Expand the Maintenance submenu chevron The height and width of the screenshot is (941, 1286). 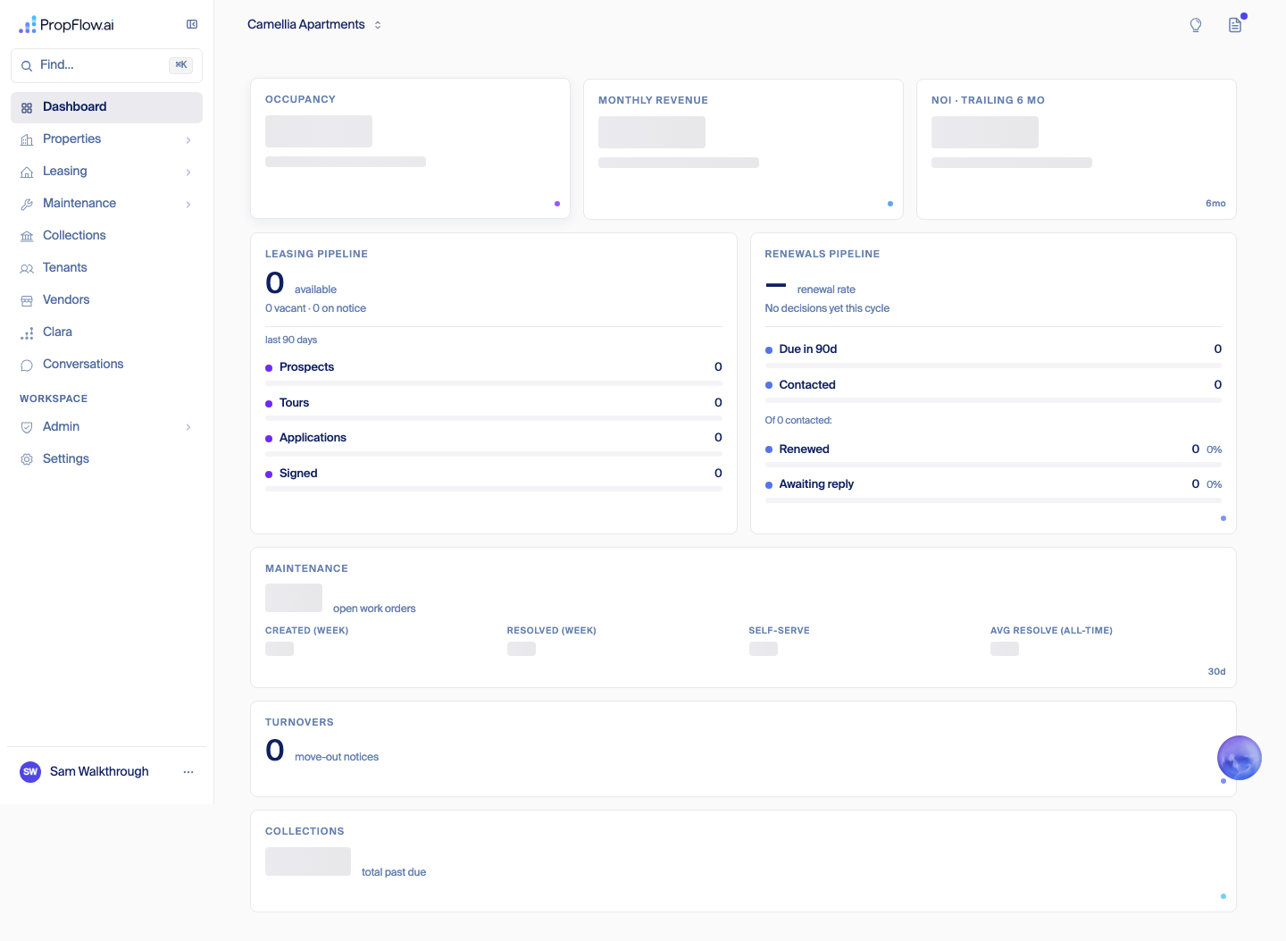click(x=188, y=205)
